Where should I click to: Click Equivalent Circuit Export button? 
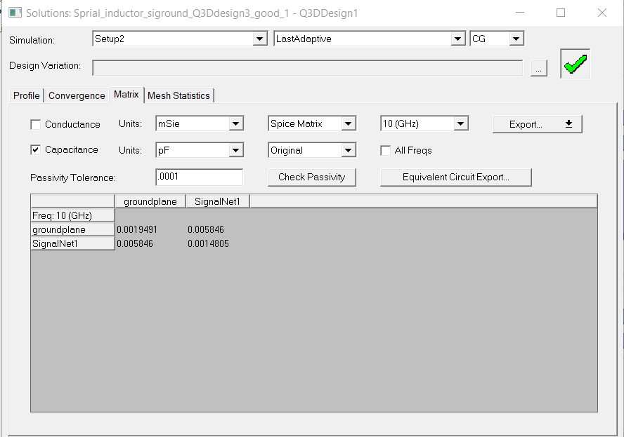[455, 177]
